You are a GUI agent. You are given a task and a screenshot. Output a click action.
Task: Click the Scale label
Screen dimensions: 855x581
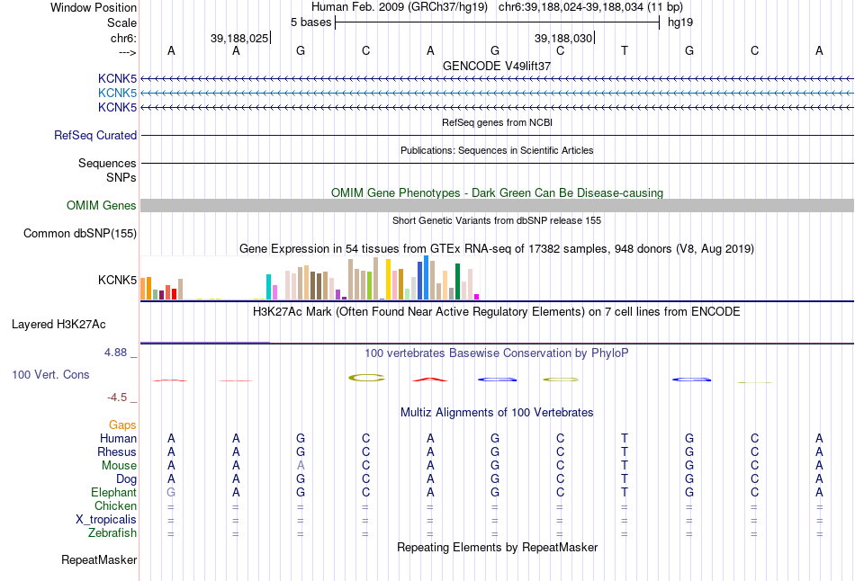[x=122, y=22]
